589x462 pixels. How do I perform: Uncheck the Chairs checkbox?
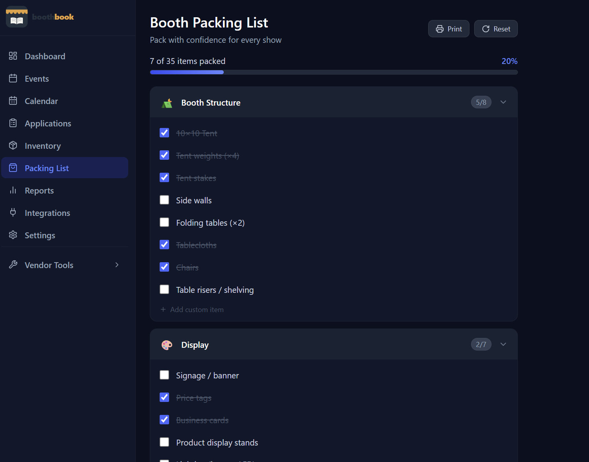(164, 267)
